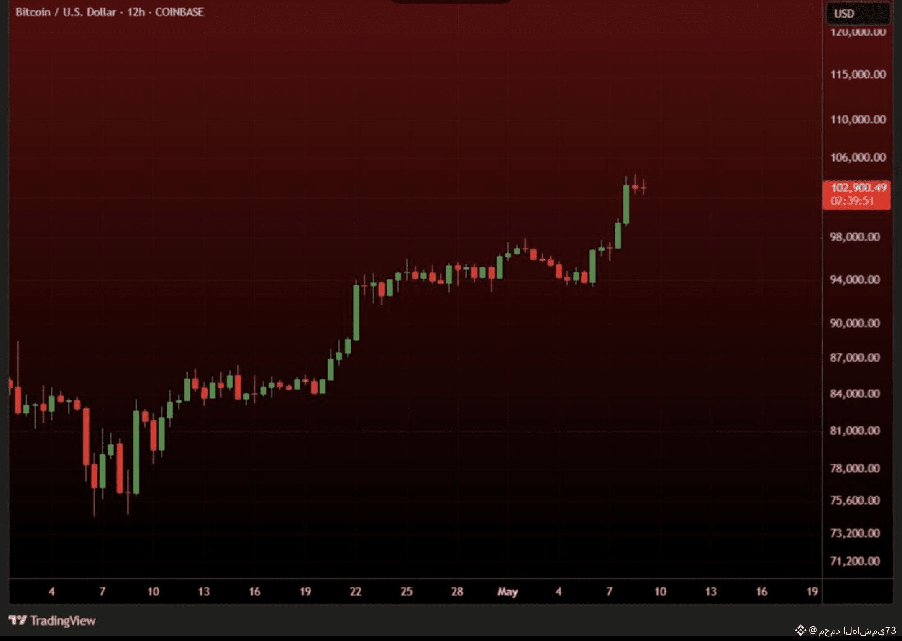Click the Binance watermark username text
Viewport: 902px width, 641px height.
[x=852, y=631]
